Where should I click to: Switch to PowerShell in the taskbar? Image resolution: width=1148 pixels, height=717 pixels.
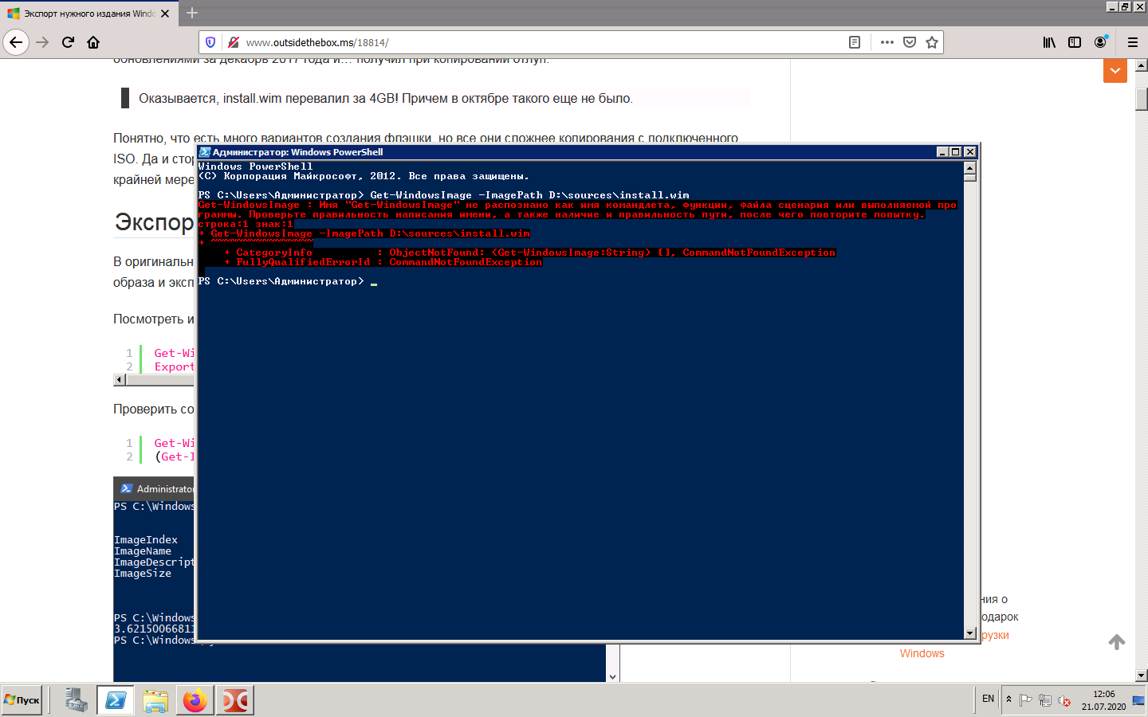pos(116,700)
